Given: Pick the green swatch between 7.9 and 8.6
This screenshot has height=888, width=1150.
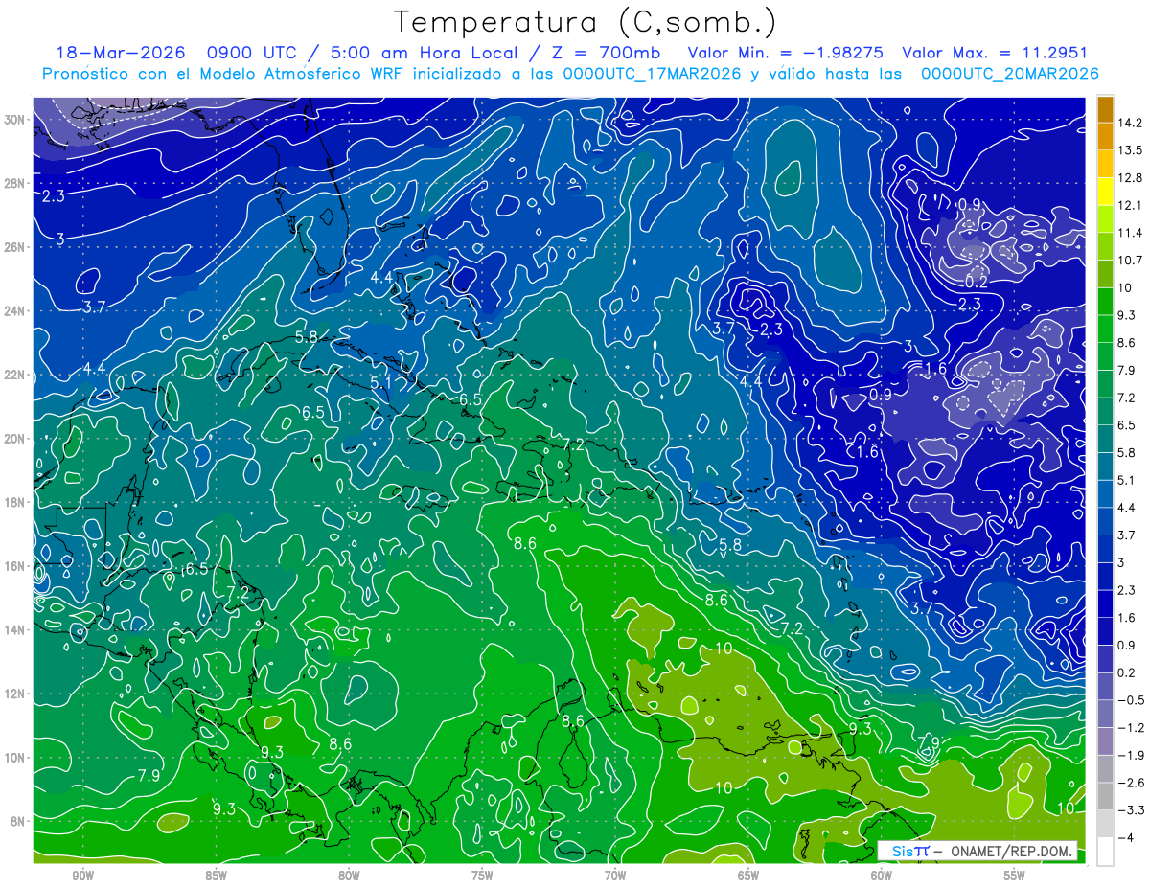Looking at the screenshot, I should click(1104, 356).
